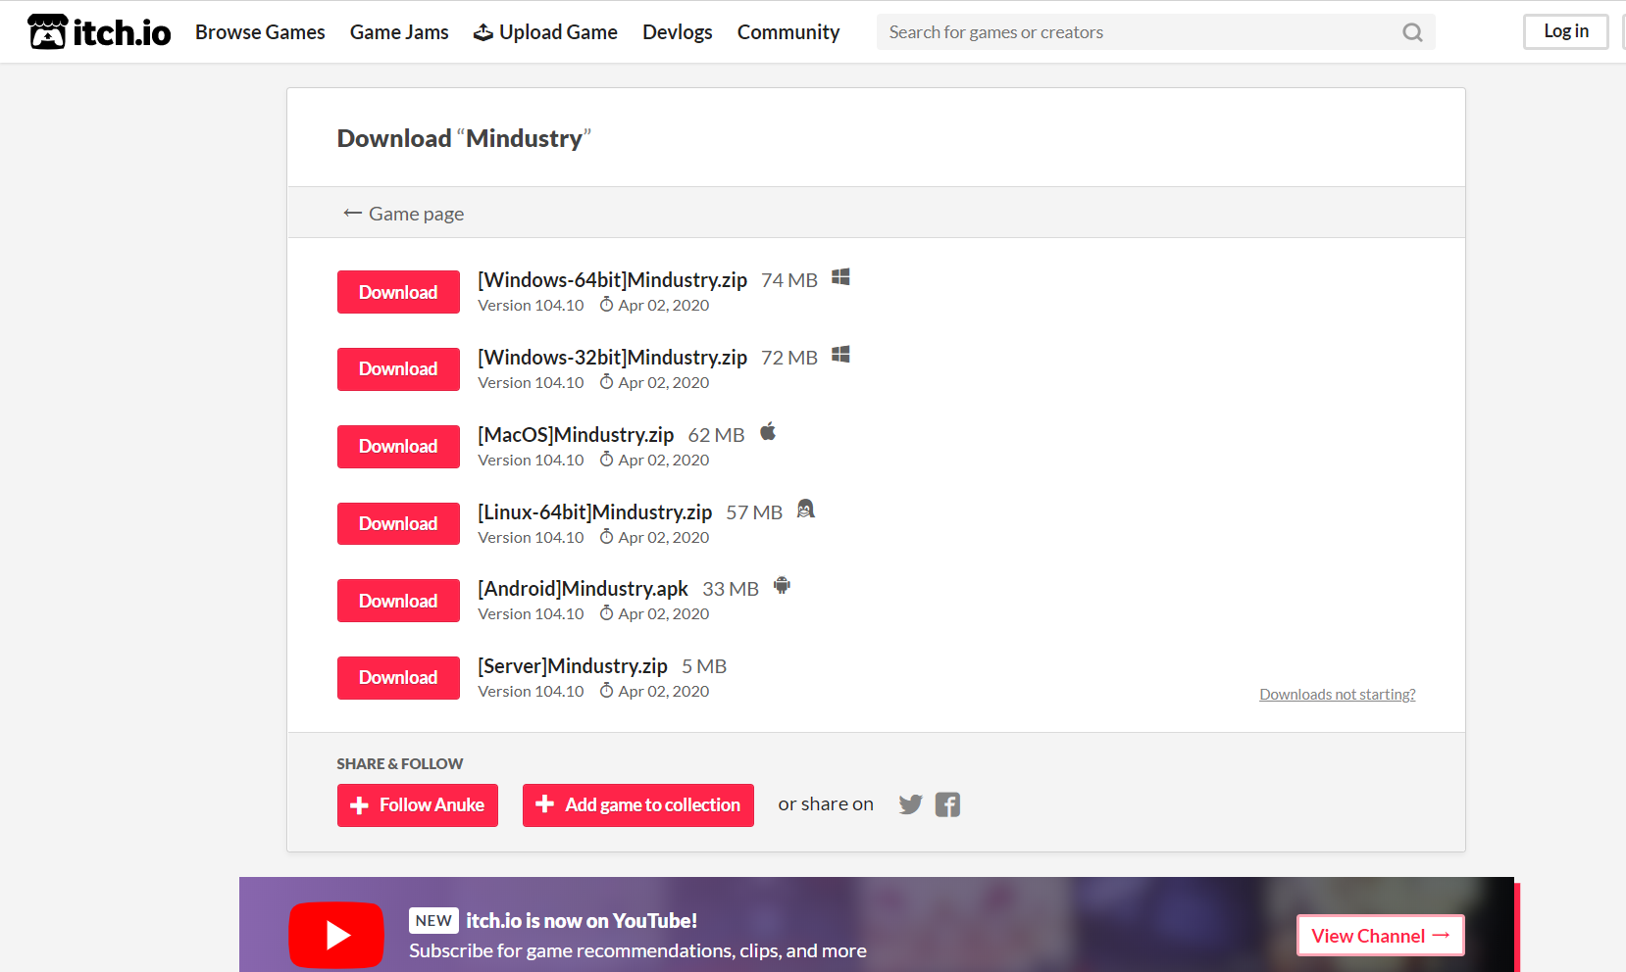Click 'SHARE & FOLLOW' heading
Image resolution: width=1626 pixels, height=972 pixels.
pos(400,763)
